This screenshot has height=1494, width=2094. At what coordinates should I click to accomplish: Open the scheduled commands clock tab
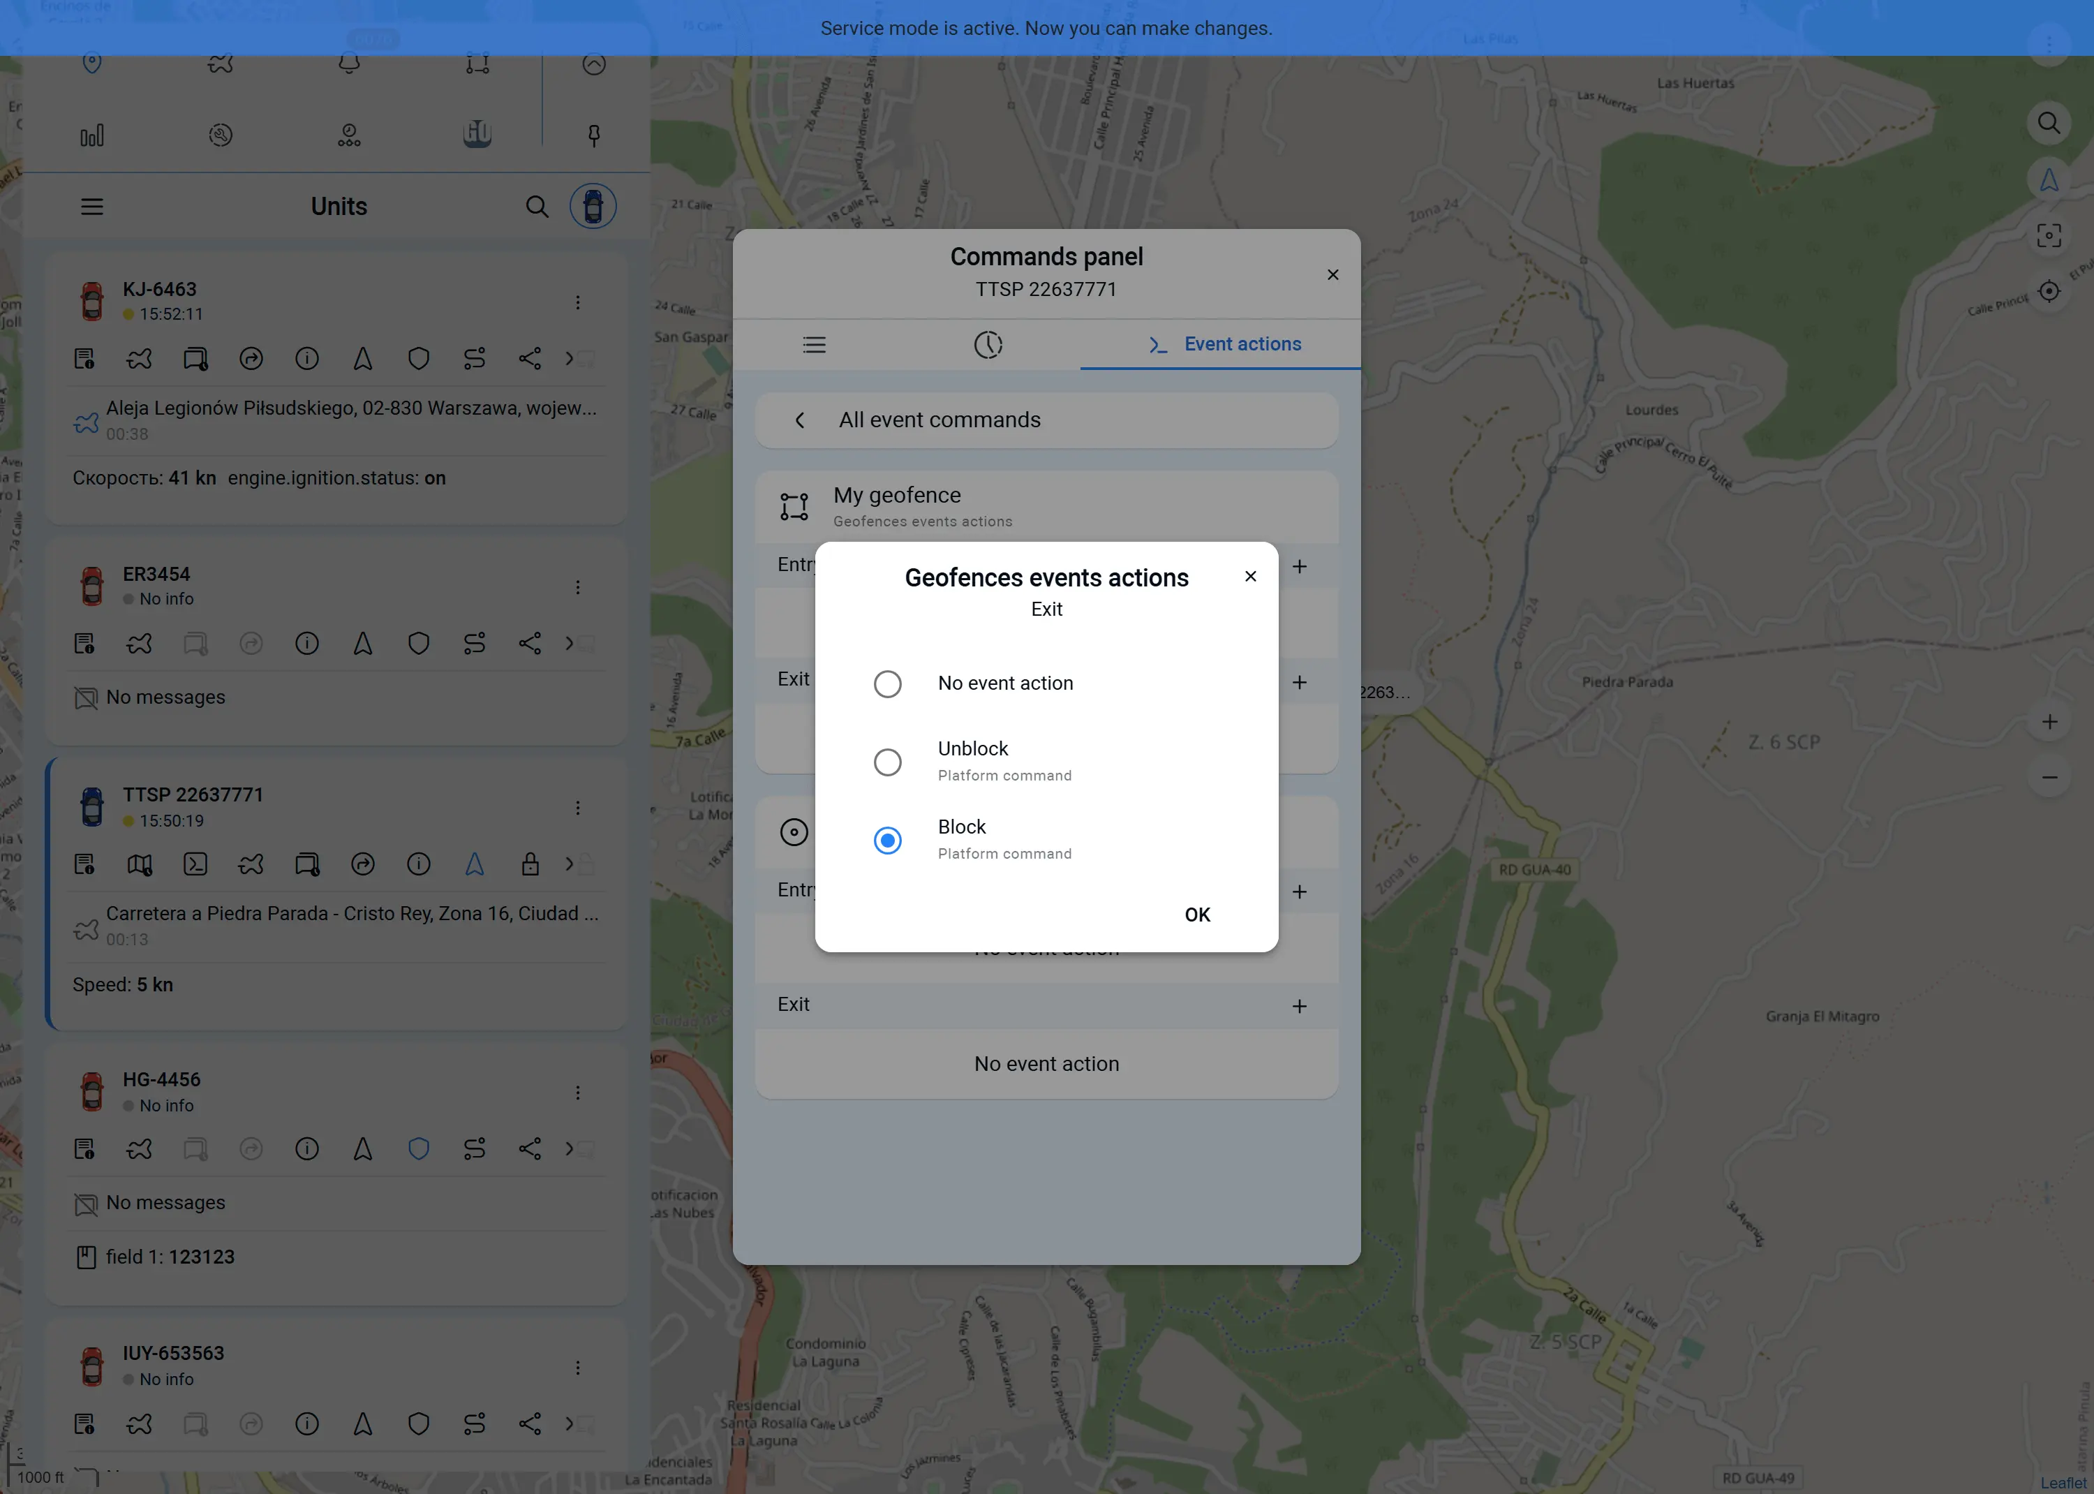[x=988, y=345]
